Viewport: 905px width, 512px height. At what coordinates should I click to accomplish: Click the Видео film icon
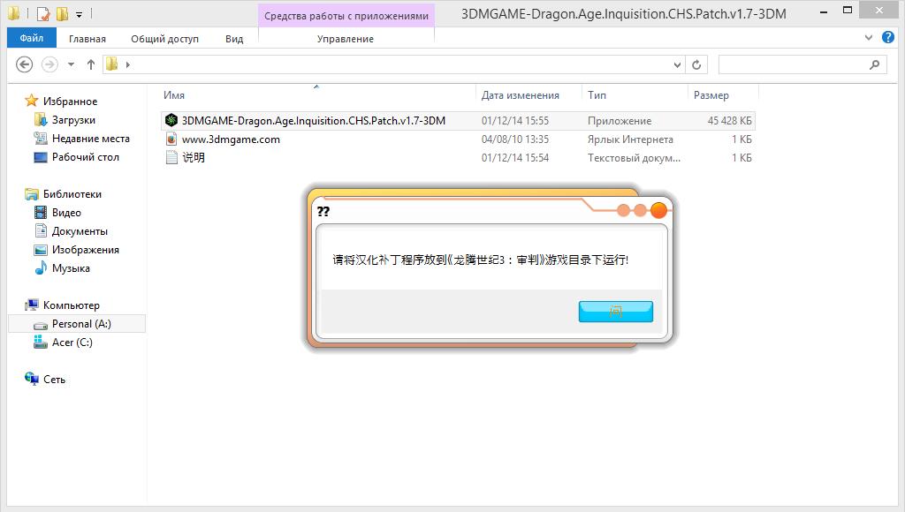pos(41,212)
